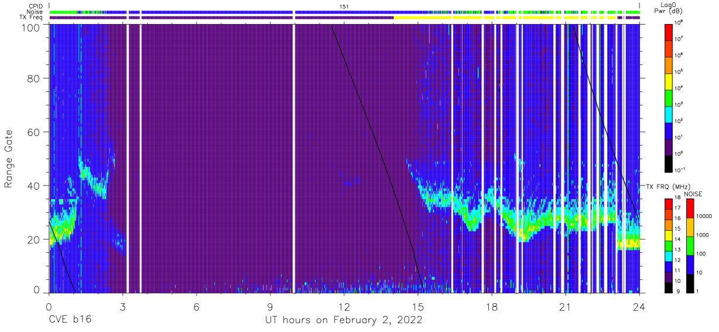
Task: Click the 'CVE b16' radar beam label
Action: click(70, 320)
